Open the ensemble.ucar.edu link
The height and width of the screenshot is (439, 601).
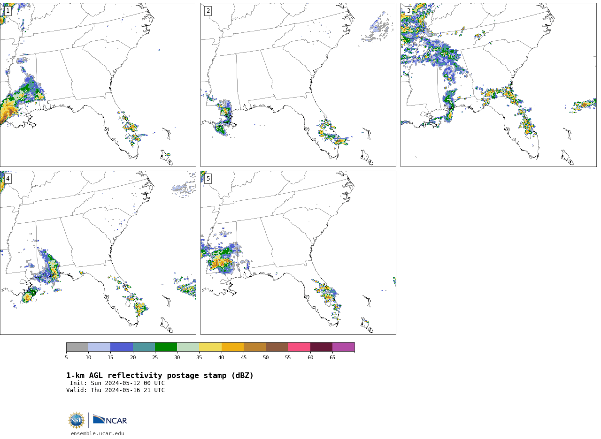pyautogui.click(x=98, y=433)
